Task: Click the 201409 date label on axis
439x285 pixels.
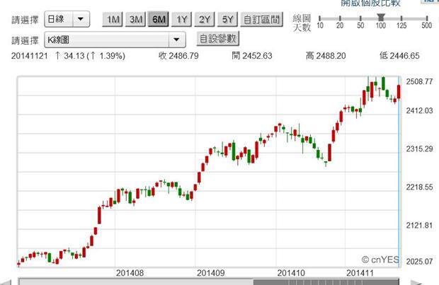Action: tap(210, 273)
